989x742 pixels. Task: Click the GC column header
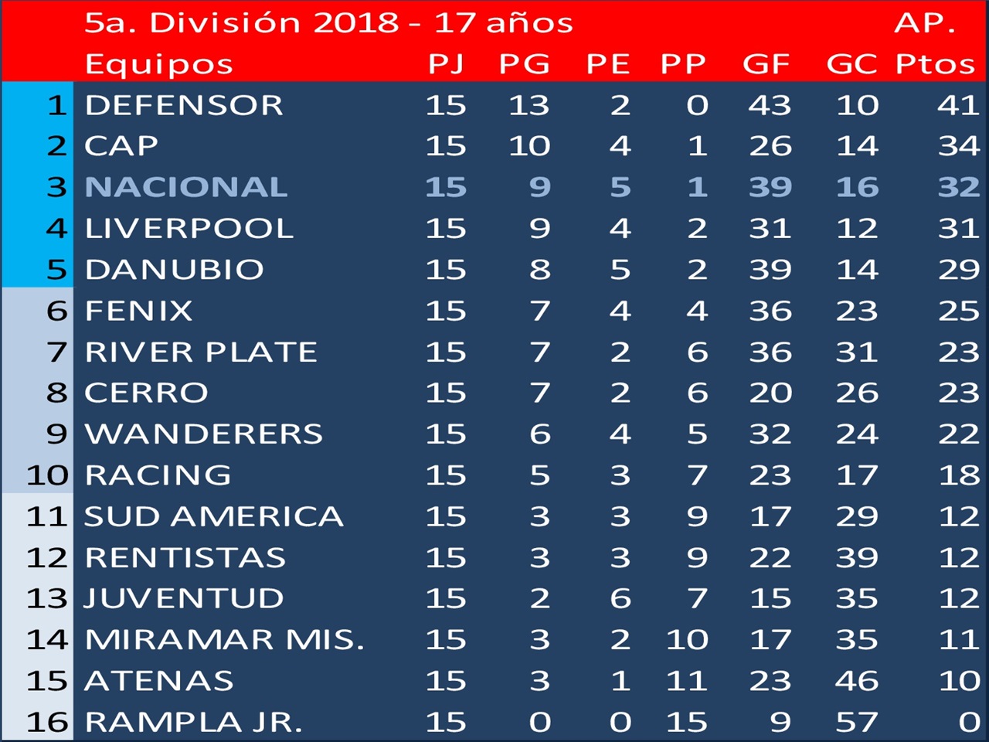tap(851, 64)
